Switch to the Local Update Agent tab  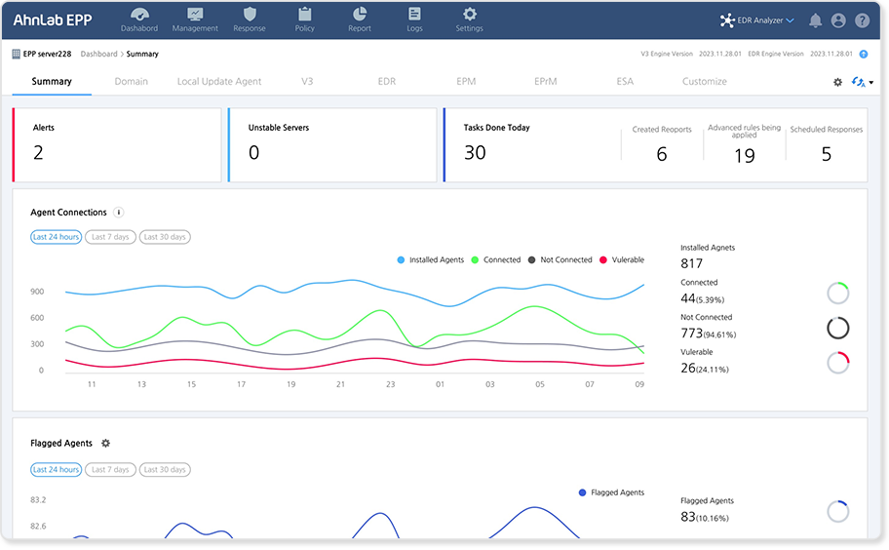point(219,82)
